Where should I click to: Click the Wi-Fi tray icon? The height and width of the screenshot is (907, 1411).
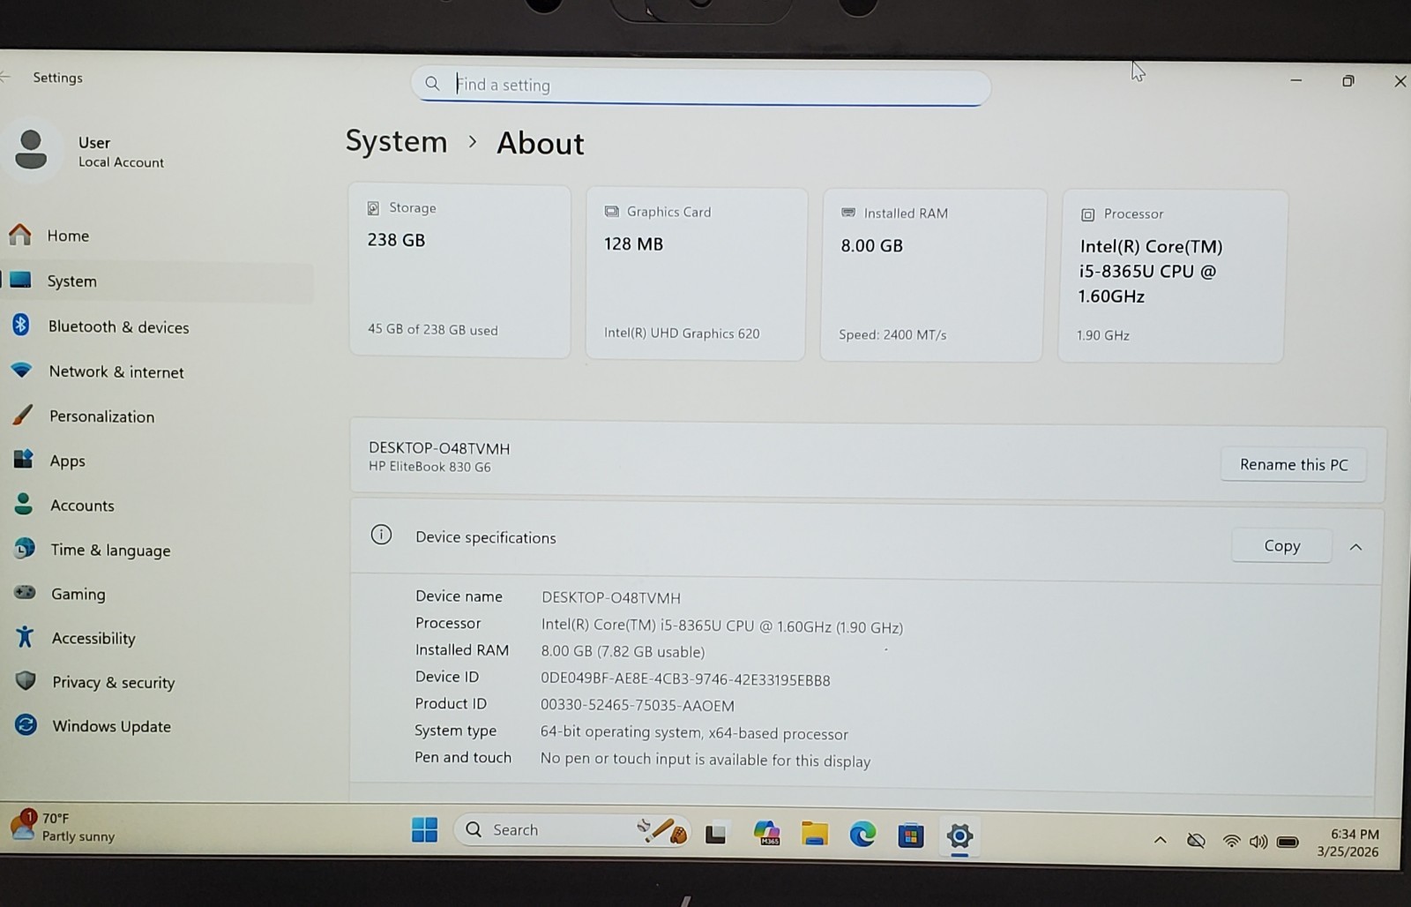coord(1231,841)
